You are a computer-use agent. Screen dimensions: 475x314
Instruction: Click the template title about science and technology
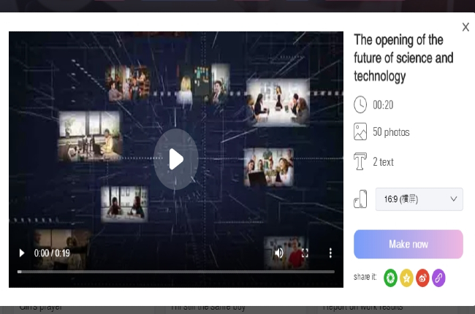tap(403, 58)
